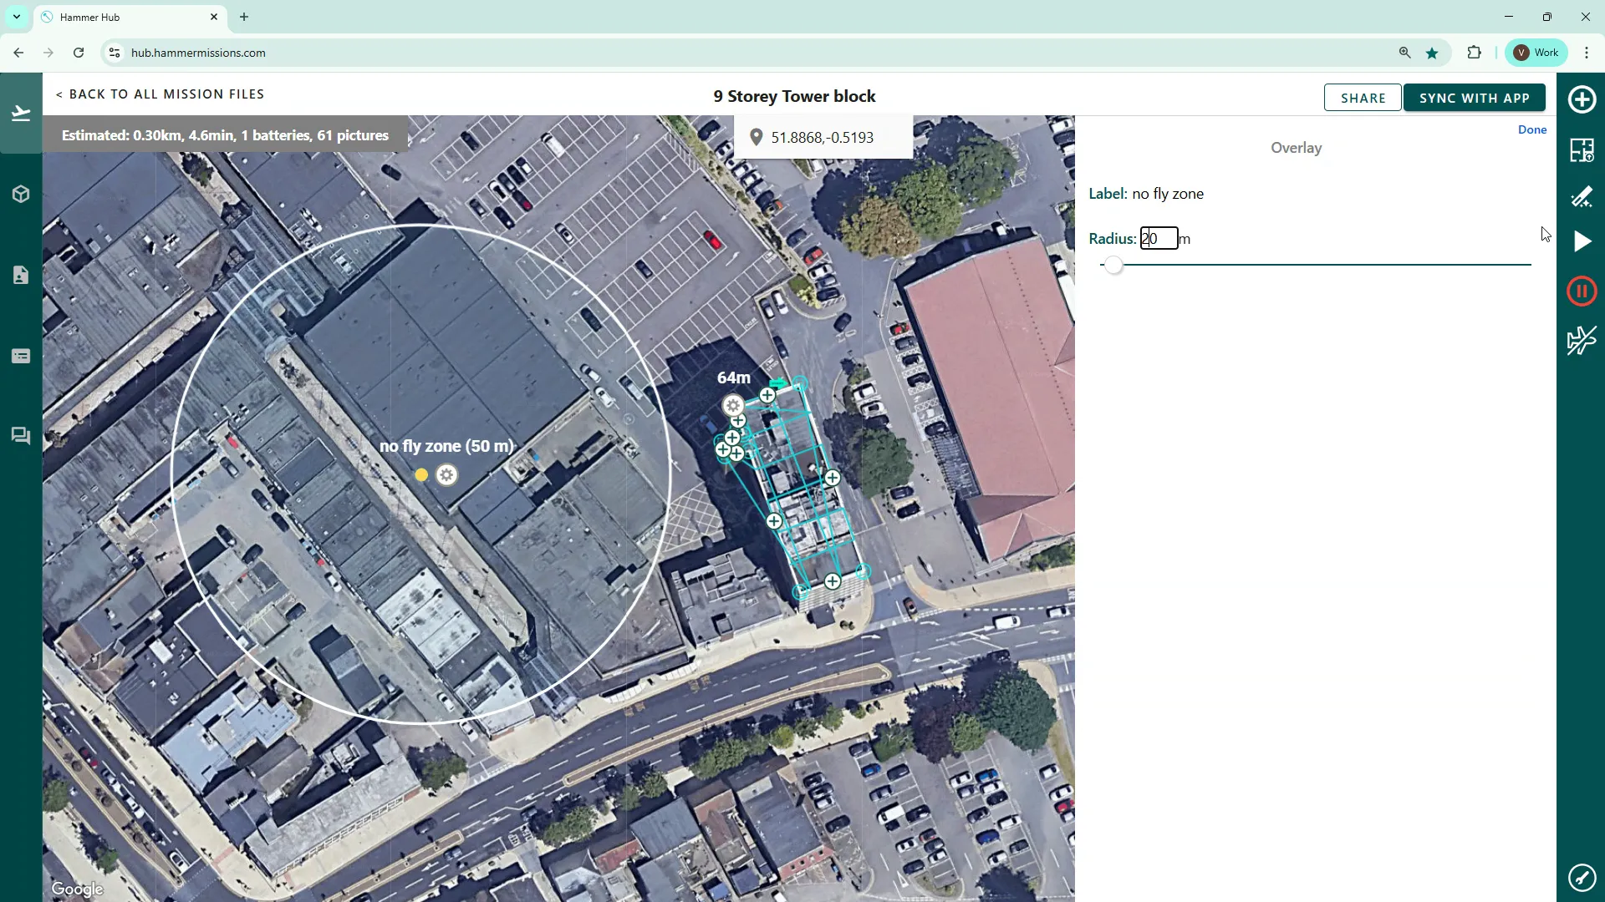Select the measure ruler pencil tool
Viewport: 1605px width, 902px height.
click(1582, 197)
